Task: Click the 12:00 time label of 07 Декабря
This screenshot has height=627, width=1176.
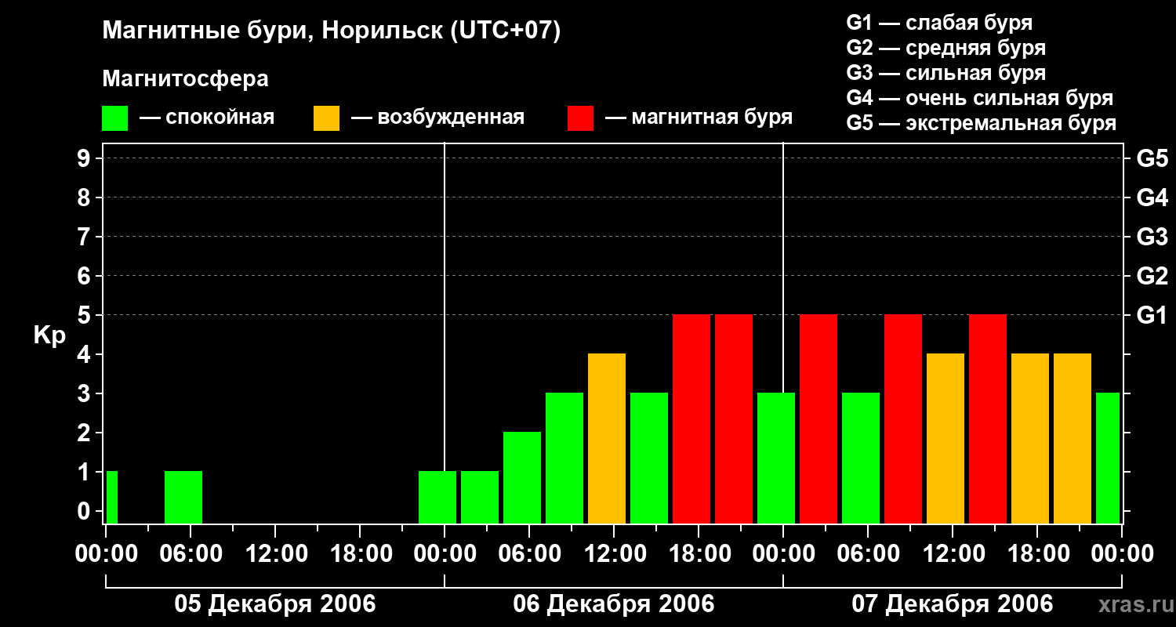Action: point(953,554)
